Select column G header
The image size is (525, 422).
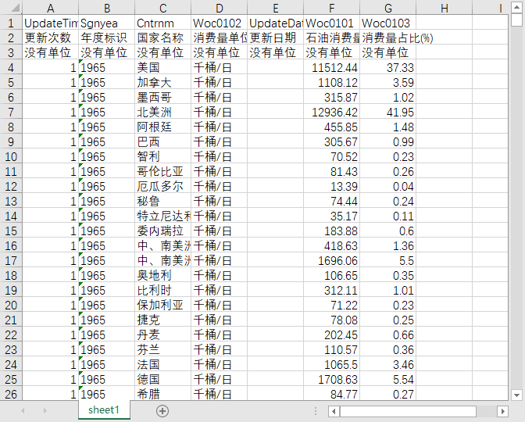pos(387,8)
